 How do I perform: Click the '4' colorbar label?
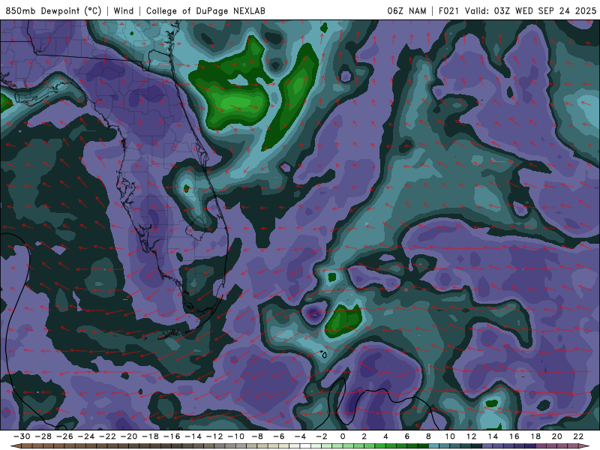point(385,436)
